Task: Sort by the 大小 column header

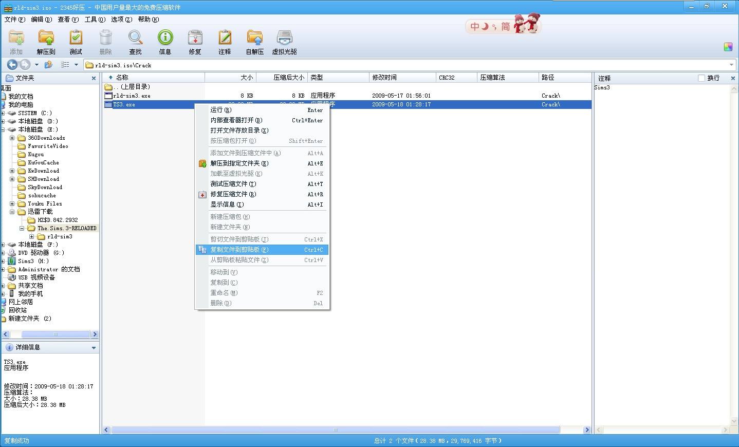Action: [x=230, y=78]
